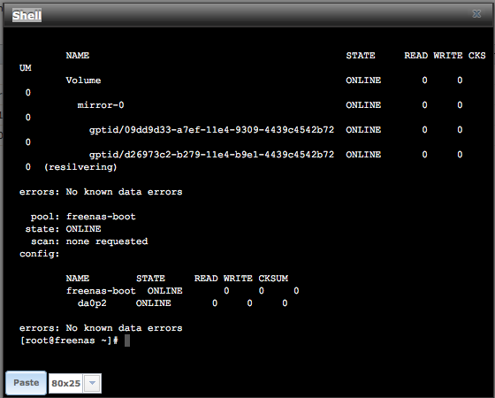The width and height of the screenshot is (495, 398).
Task: Click the CKSUM column header
Action: click(273, 279)
